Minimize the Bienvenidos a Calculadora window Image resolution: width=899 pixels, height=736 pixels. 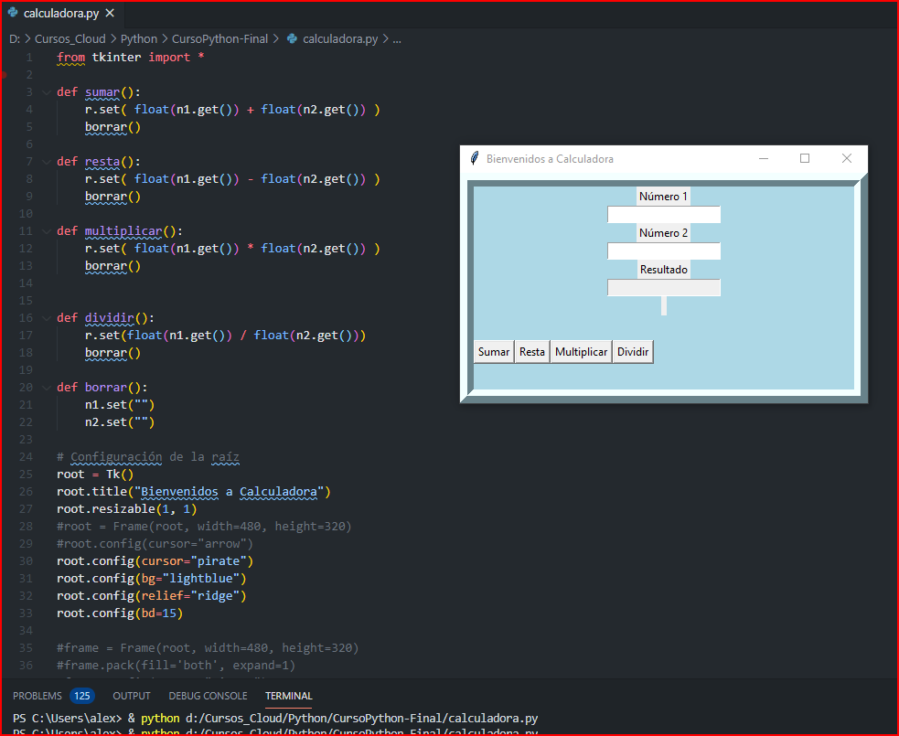pyautogui.click(x=764, y=158)
